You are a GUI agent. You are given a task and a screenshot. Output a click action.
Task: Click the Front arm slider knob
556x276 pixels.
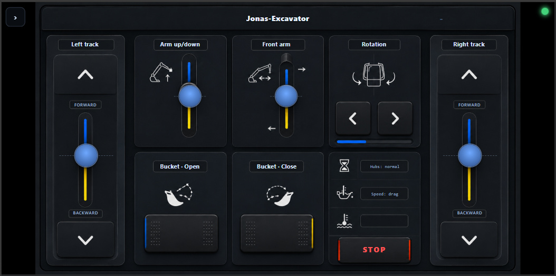click(x=286, y=96)
